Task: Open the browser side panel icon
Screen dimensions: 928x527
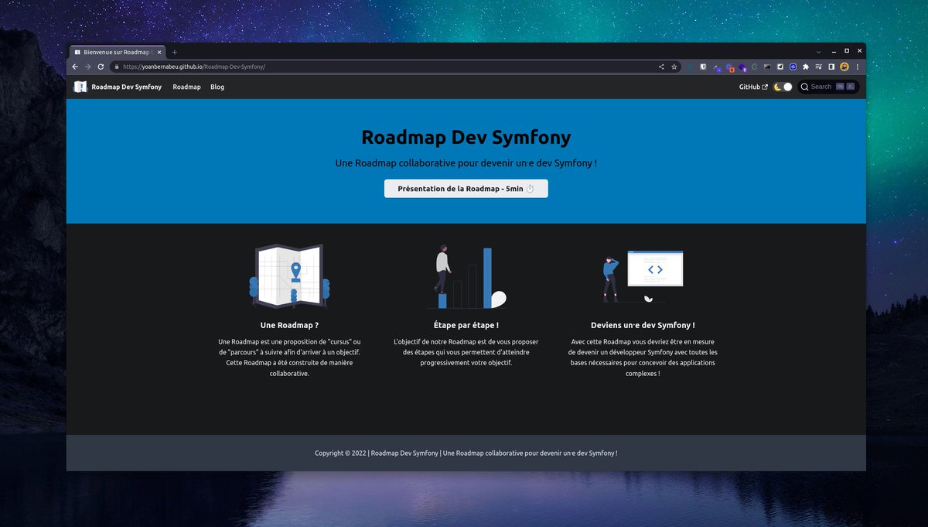Action: [832, 67]
